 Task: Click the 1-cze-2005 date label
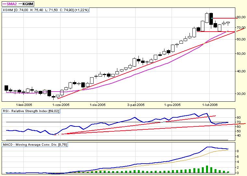coord(61,105)
